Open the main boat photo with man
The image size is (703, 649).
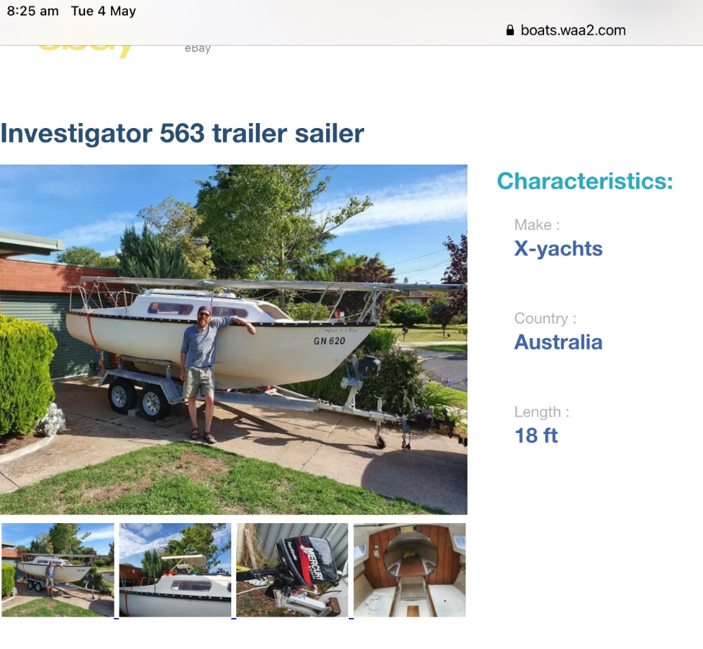(x=233, y=339)
